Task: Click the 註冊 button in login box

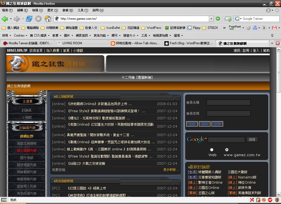Action: [x=217, y=124]
